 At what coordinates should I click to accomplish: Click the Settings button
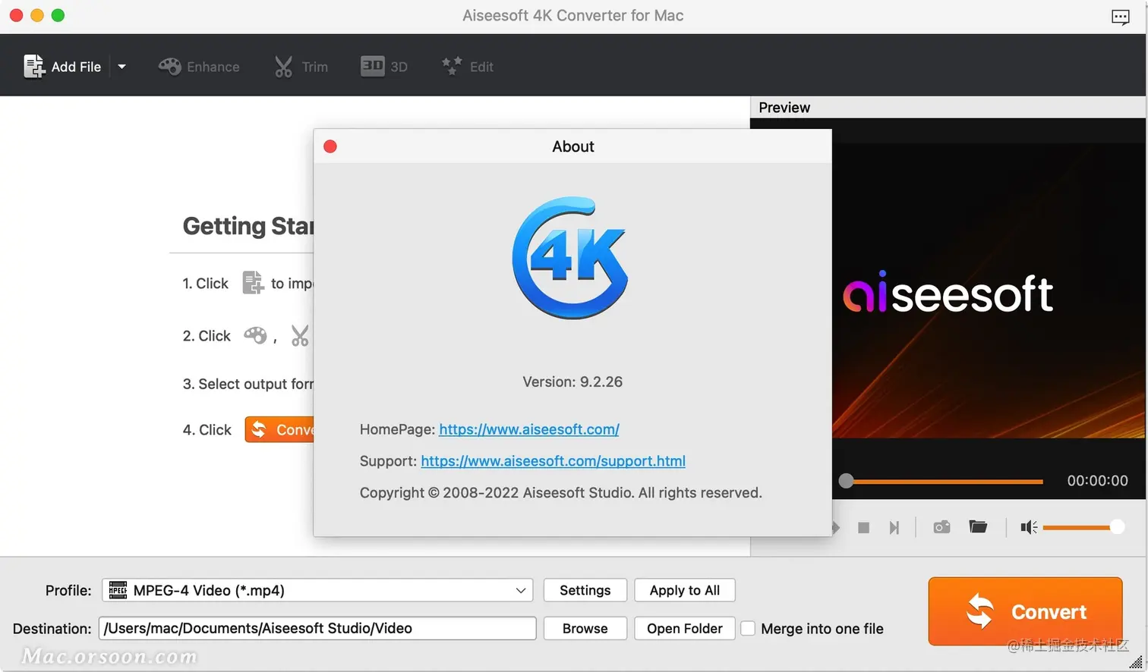click(x=585, y=590)
